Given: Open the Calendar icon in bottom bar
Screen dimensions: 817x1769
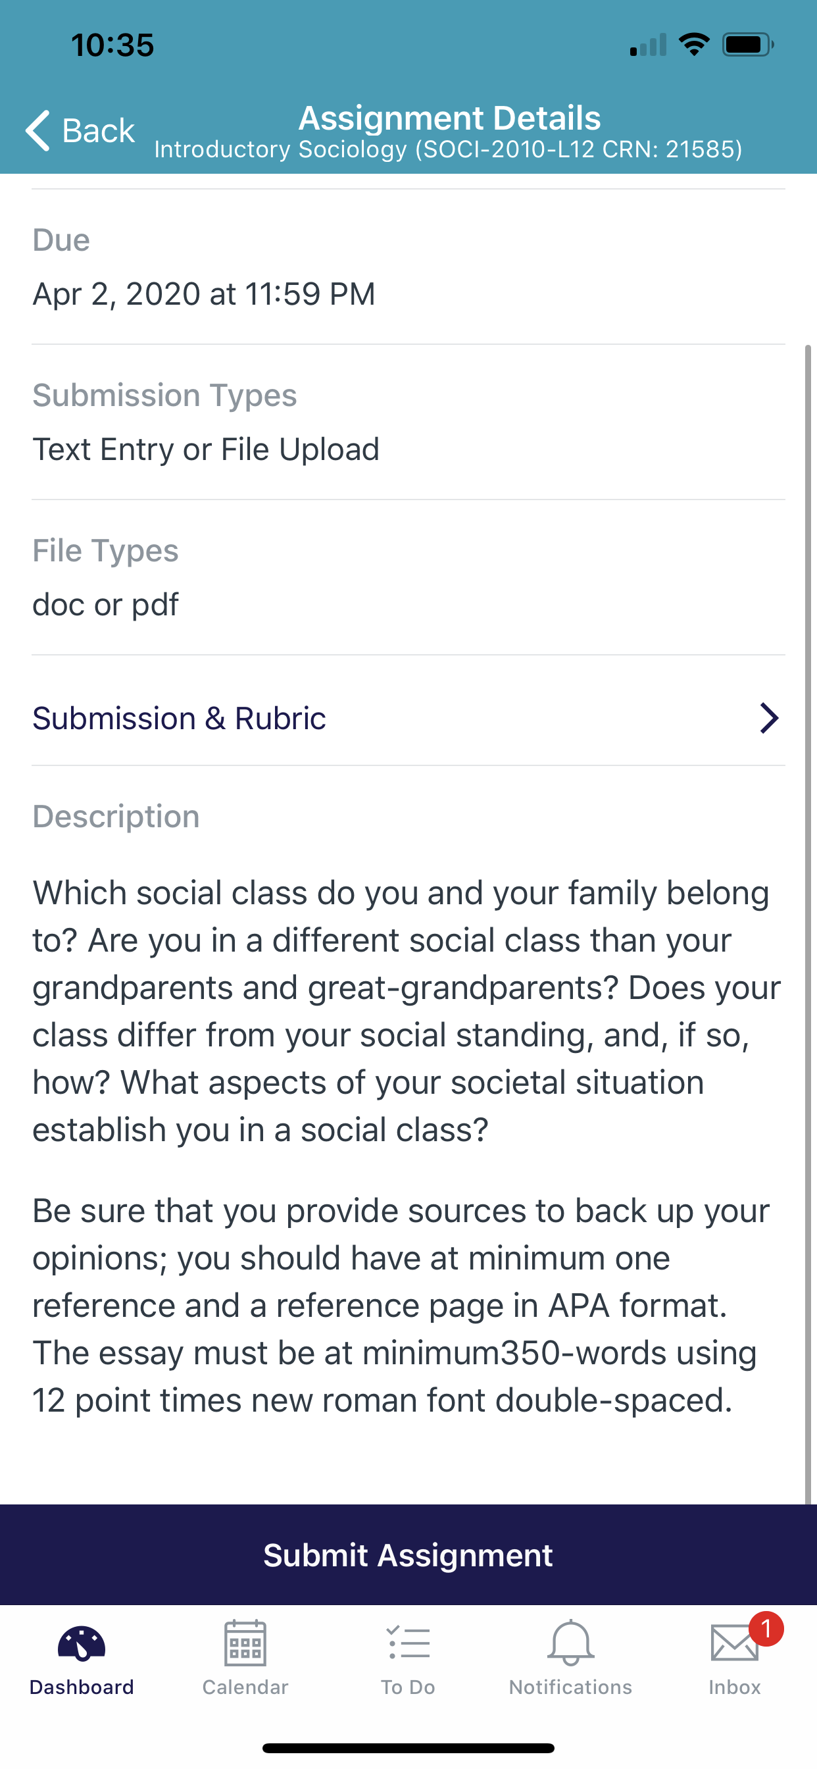Looking at the screenshot, I should [x=245, y=1643].
